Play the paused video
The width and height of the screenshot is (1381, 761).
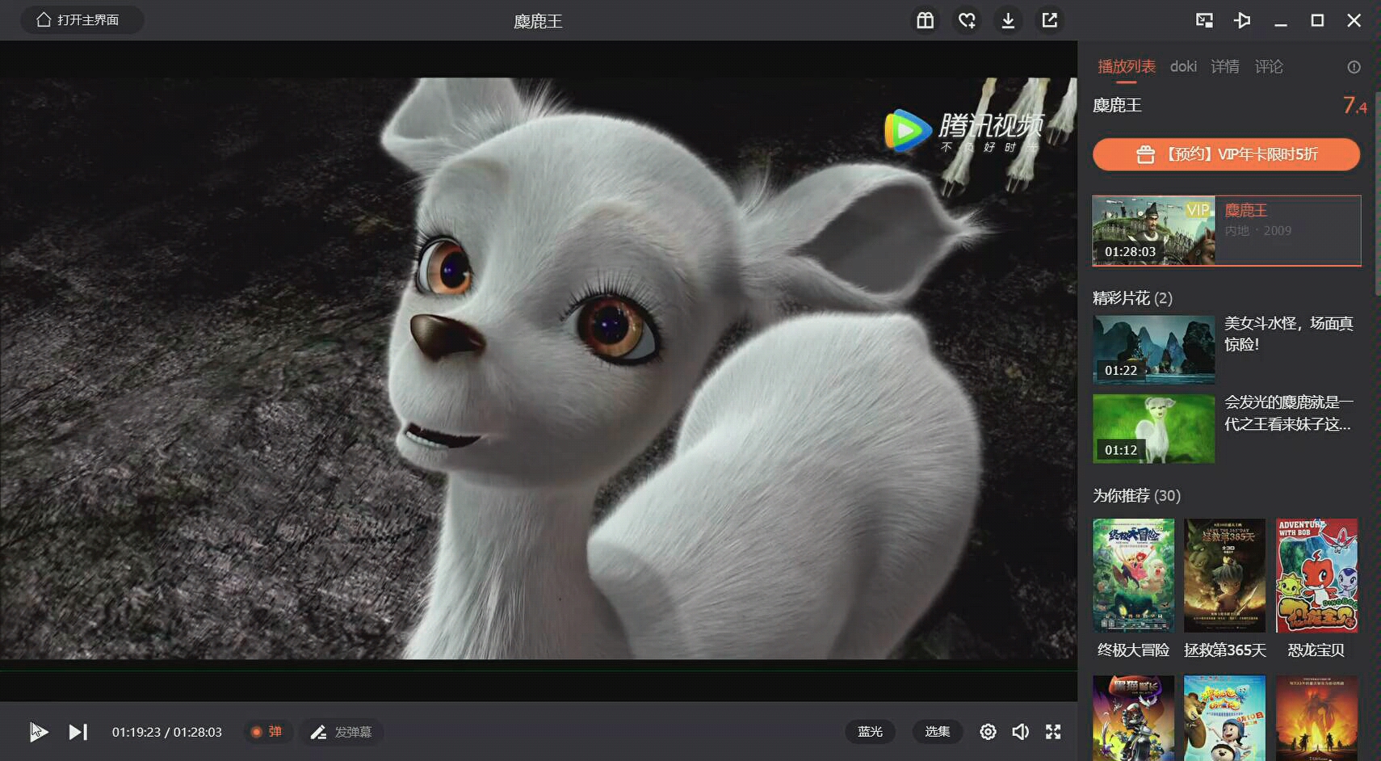(39, 732)
